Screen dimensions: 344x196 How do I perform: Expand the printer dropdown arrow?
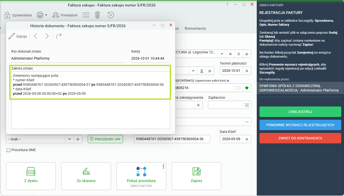[46, 15]
